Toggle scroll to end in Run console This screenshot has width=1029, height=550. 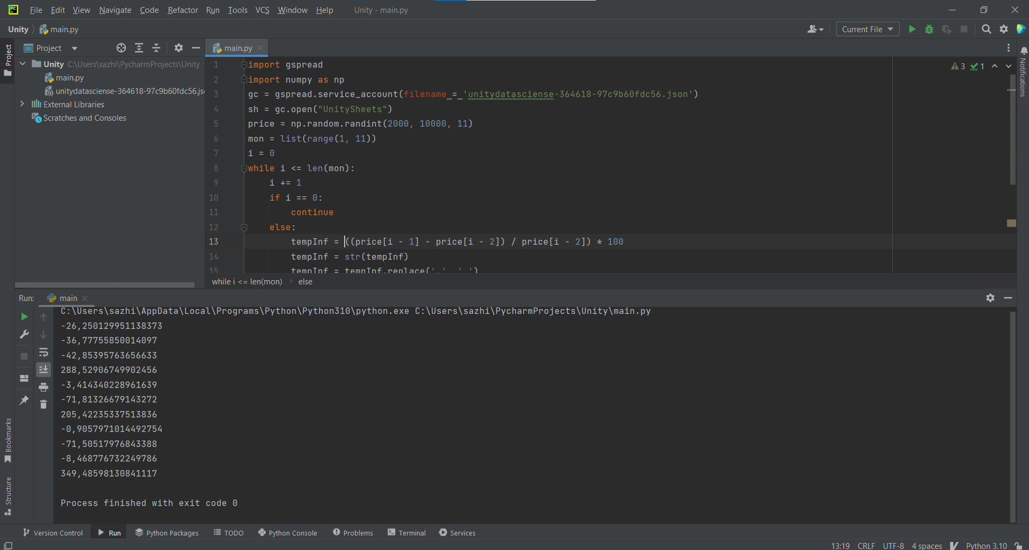tap(43, 369)
